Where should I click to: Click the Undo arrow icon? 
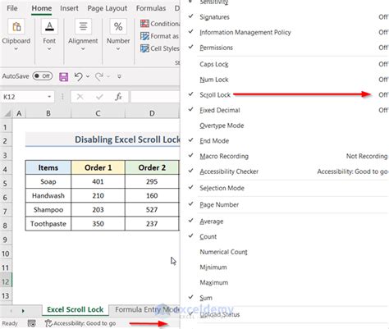79,77
